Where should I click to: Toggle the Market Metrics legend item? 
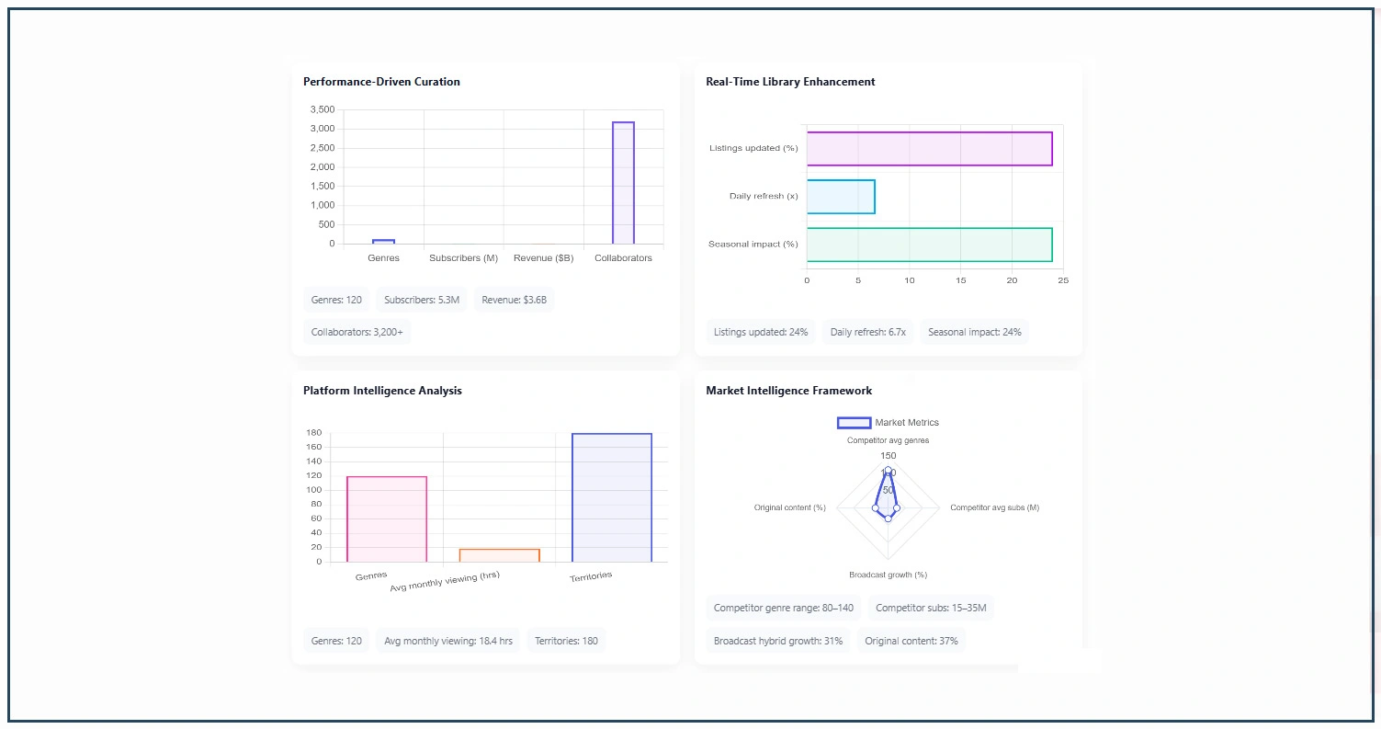(x=906, y=423)
